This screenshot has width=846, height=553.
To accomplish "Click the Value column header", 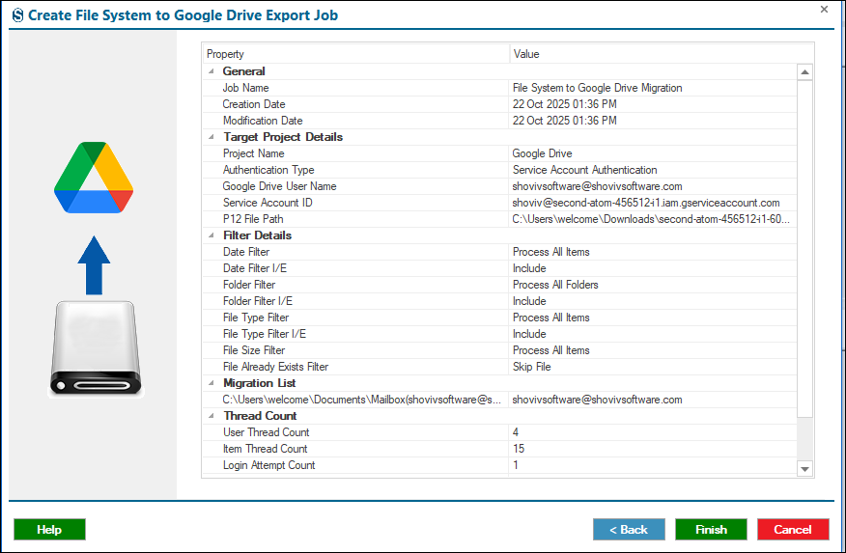I will (x=662, y=54).
